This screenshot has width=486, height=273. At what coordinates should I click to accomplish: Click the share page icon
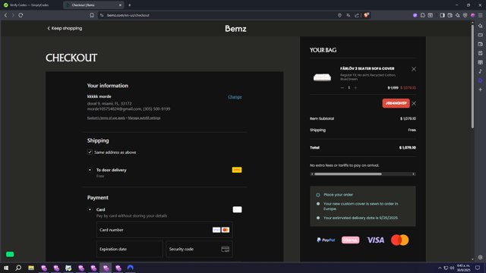357,15
